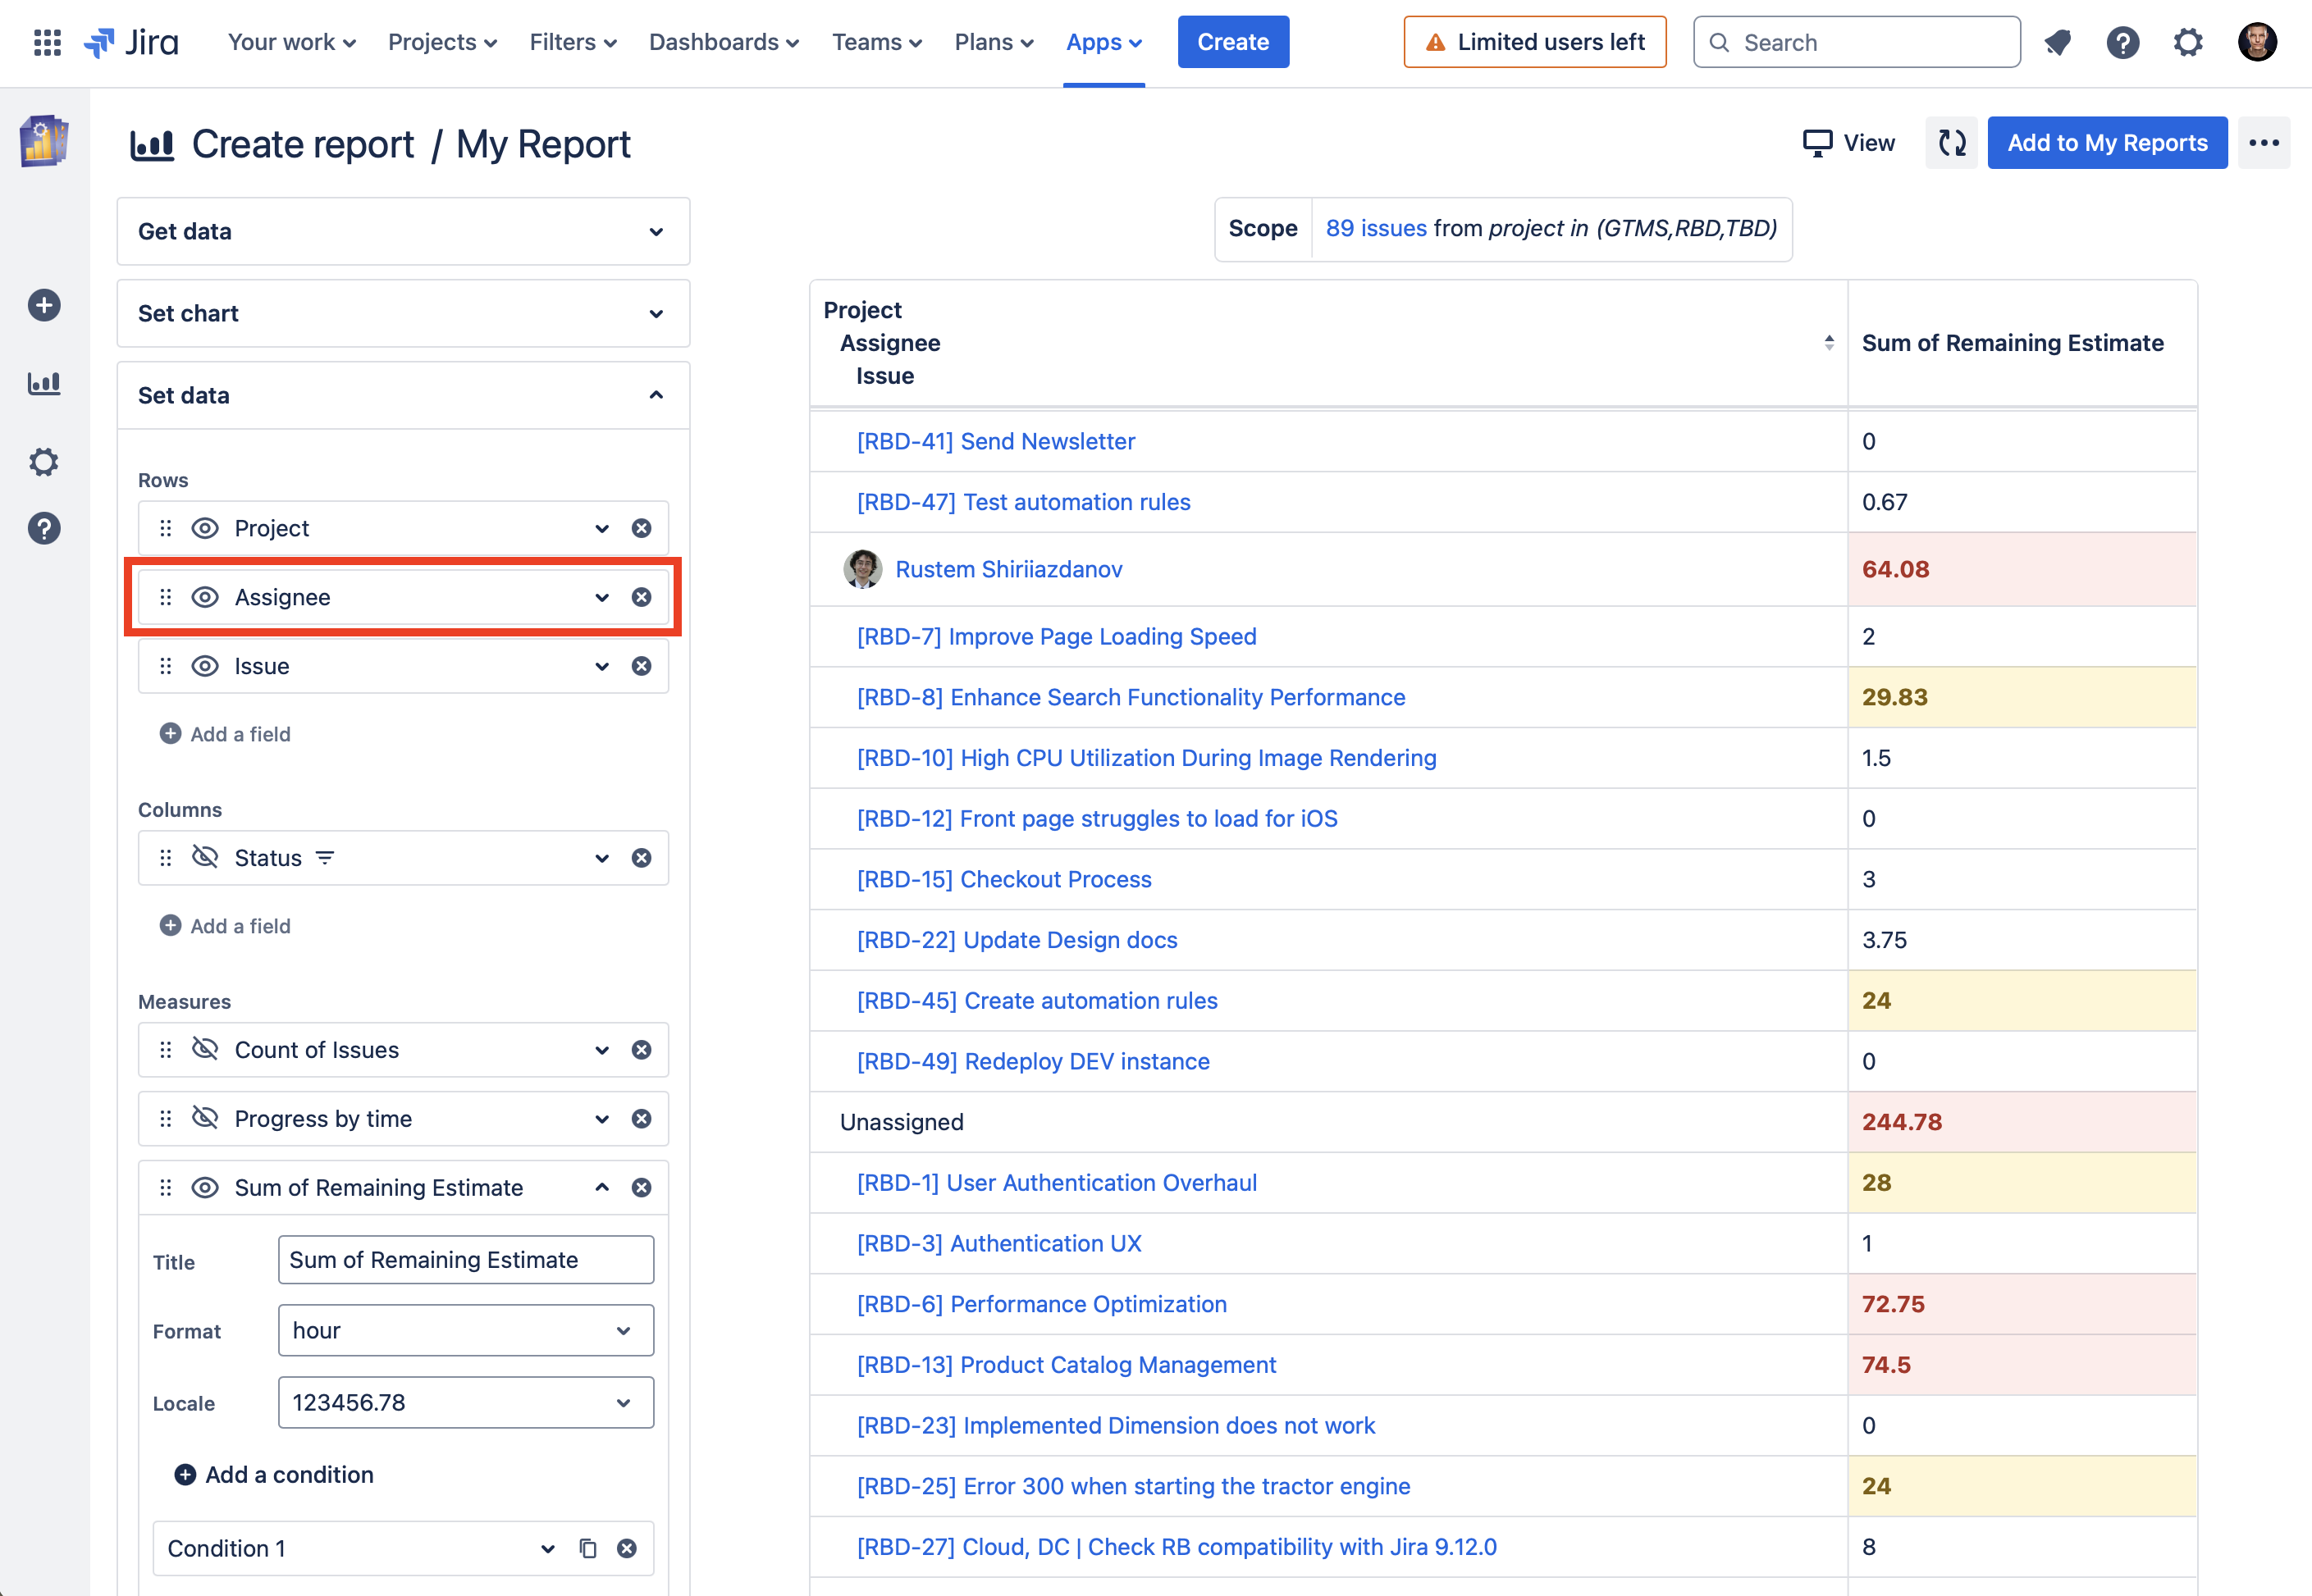Open the Format hour dropdown
The width and height of the screenshot is (2312, 1596).
click(x=466, y=1330)
